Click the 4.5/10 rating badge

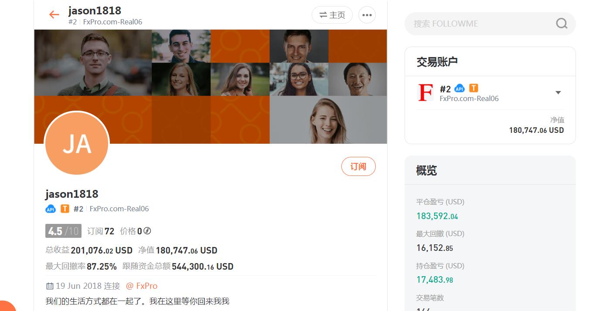pos(63,231)
